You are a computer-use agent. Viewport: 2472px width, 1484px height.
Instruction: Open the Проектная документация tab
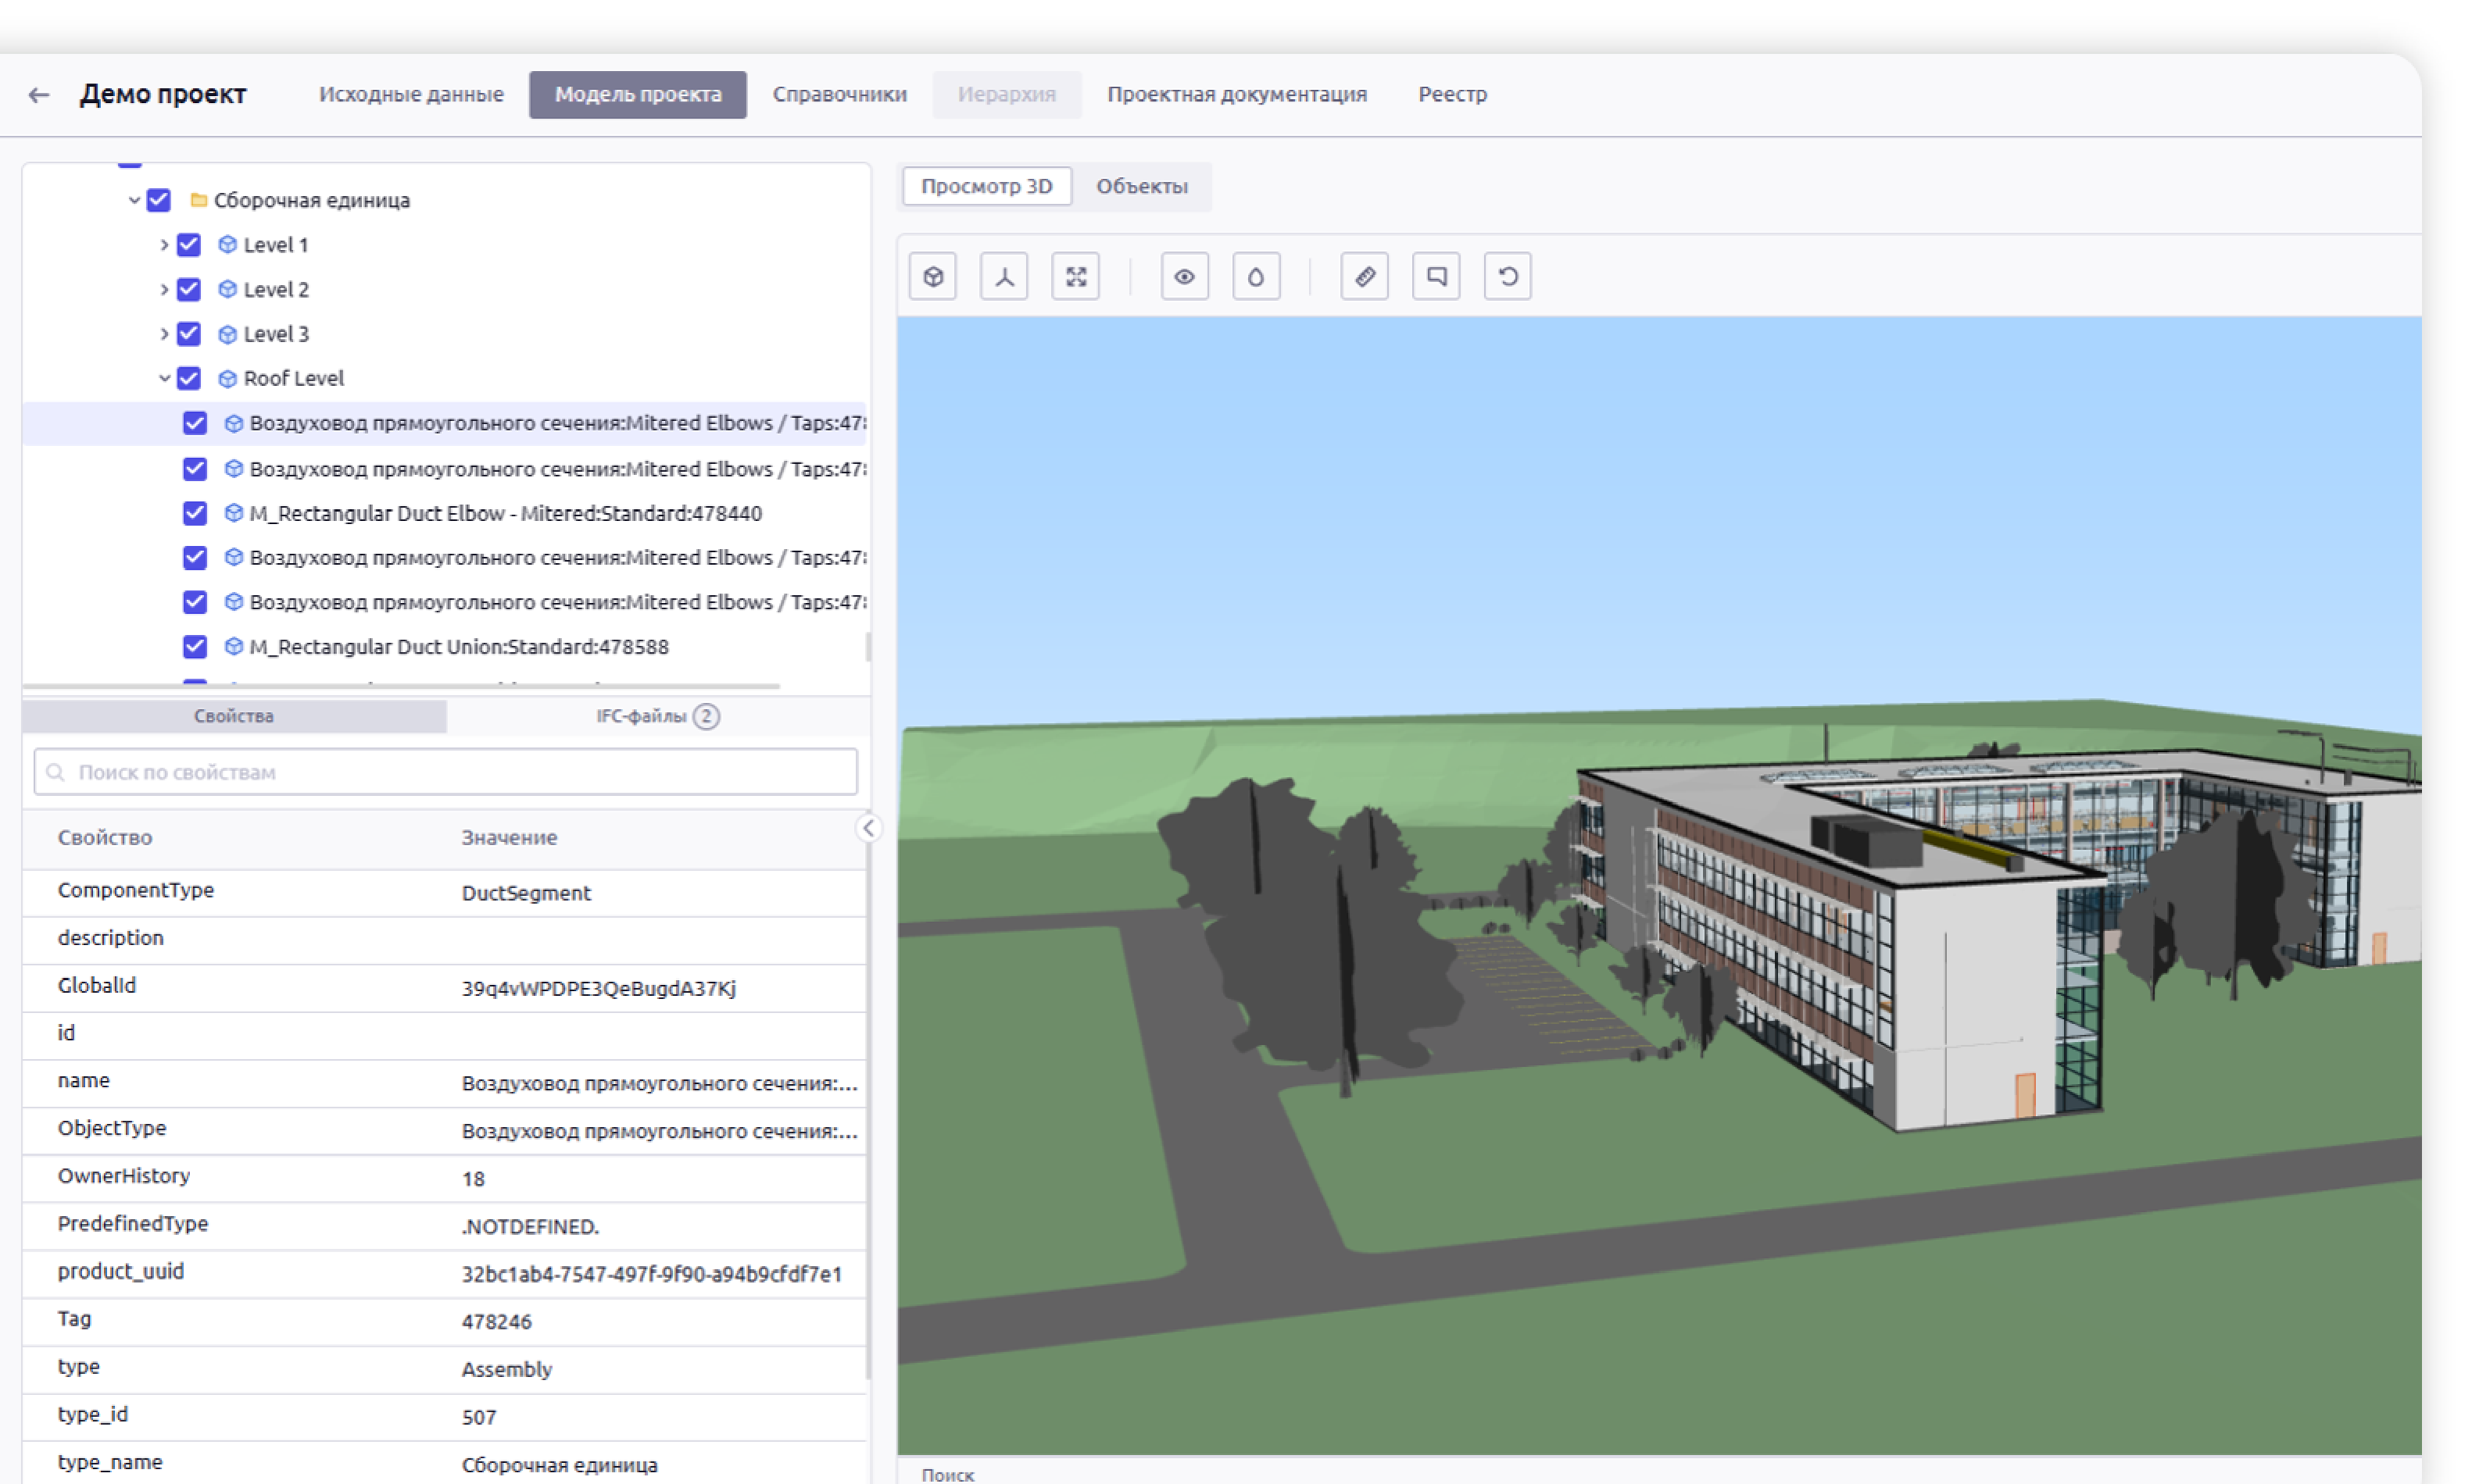point(1236,94)
